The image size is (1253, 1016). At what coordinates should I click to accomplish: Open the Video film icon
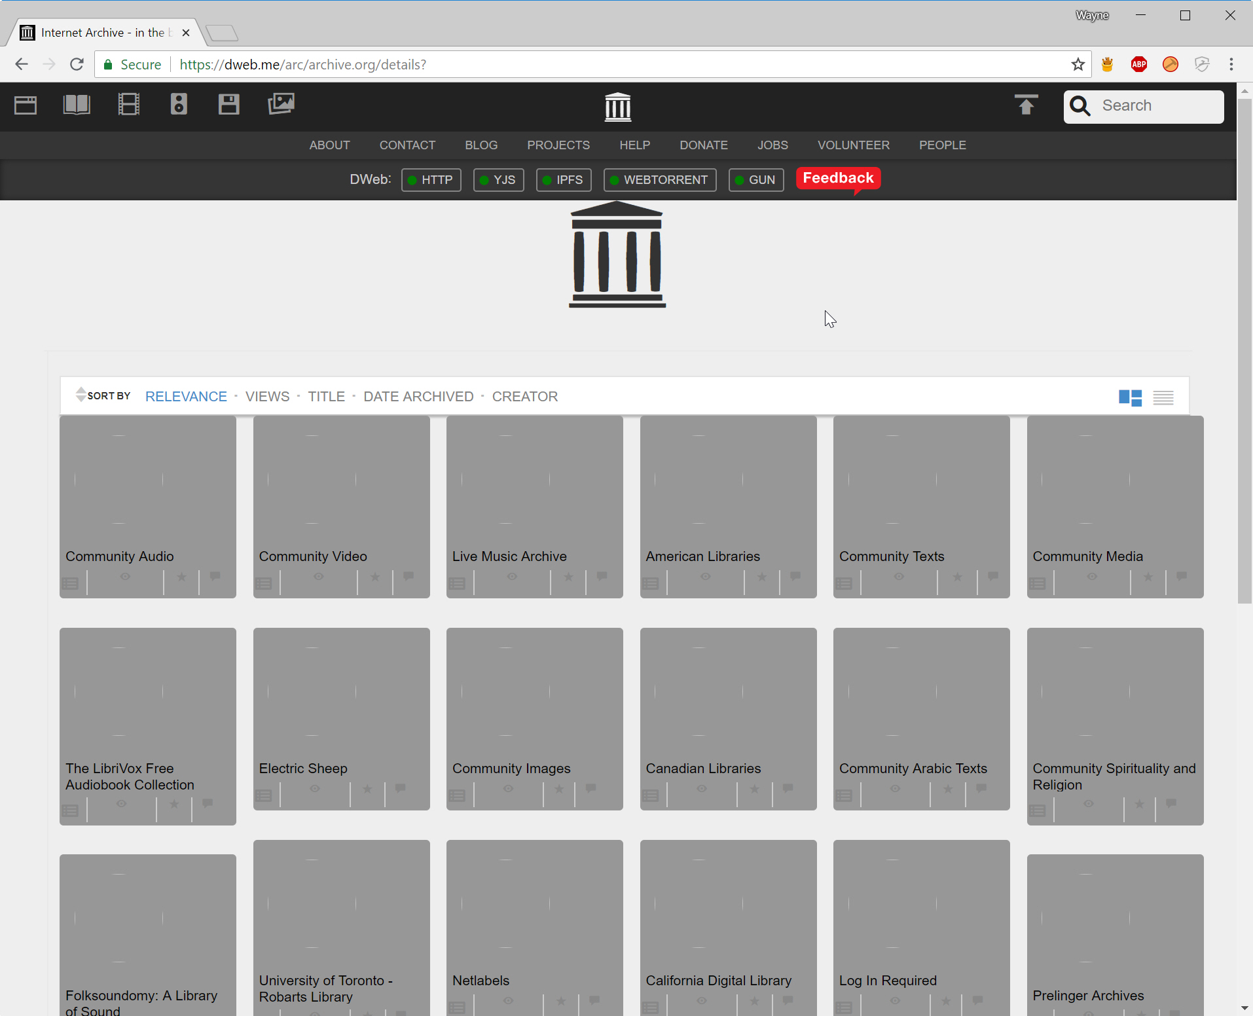tap(128, 105)
